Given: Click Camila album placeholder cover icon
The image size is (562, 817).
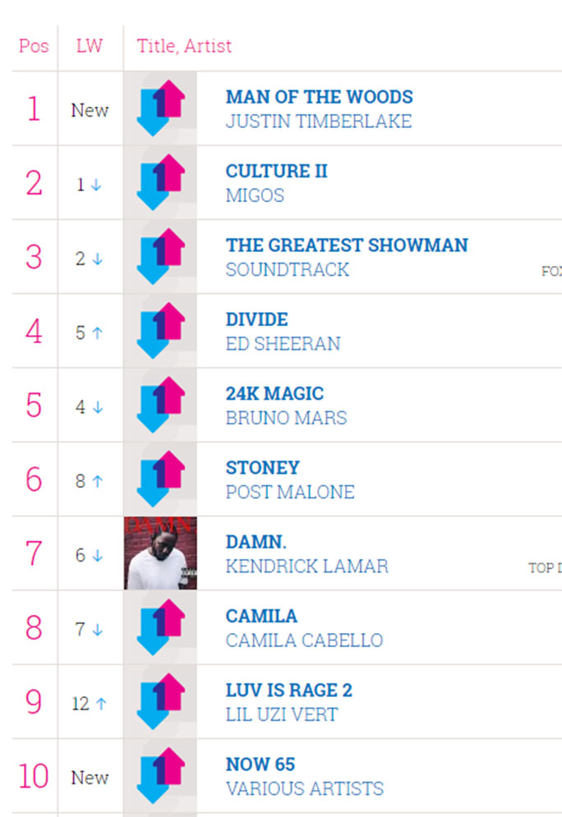Looking at the screenshot, I should pyautogui.click(x=160, y=627).
